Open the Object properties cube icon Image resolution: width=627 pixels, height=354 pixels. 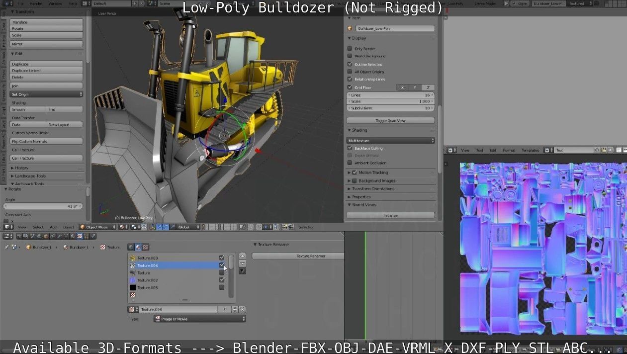pyautogui.click(x=46, y=236)
